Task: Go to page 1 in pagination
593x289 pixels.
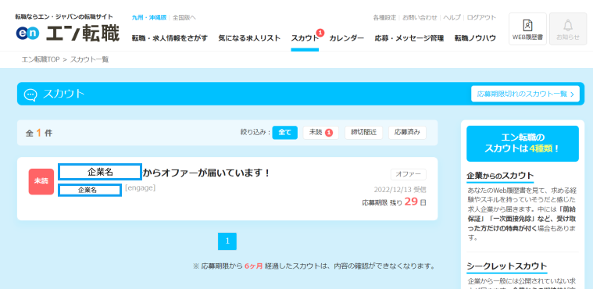Action: pyautogui.click(x=227, y=241)
